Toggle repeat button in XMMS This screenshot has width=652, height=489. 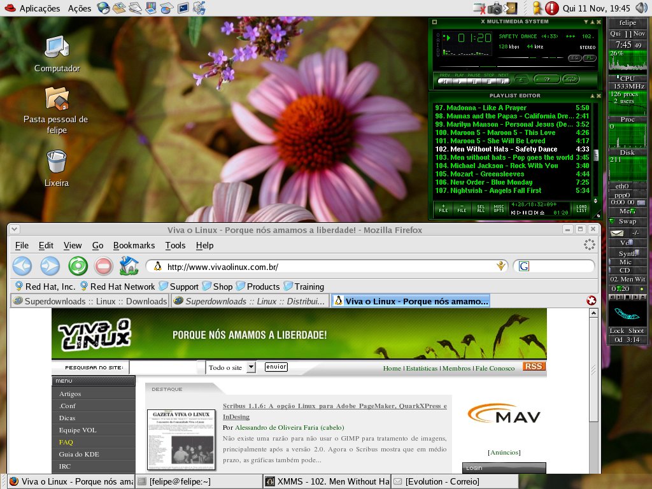570,79
